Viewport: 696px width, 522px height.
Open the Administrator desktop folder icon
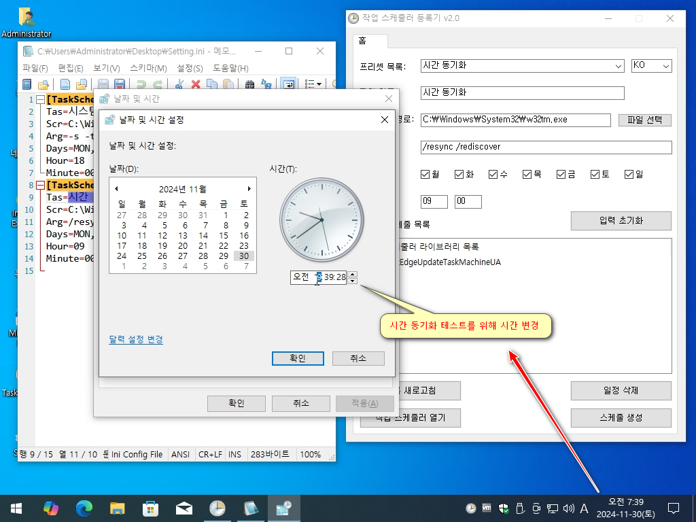point(27,22)
